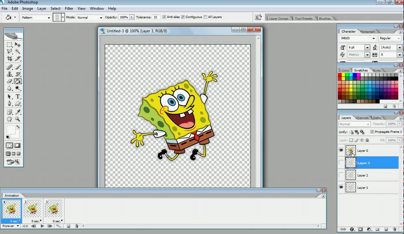This screenshot has height=234, width=404.
Task: Select the next animation frame
Action: (50, 226)
